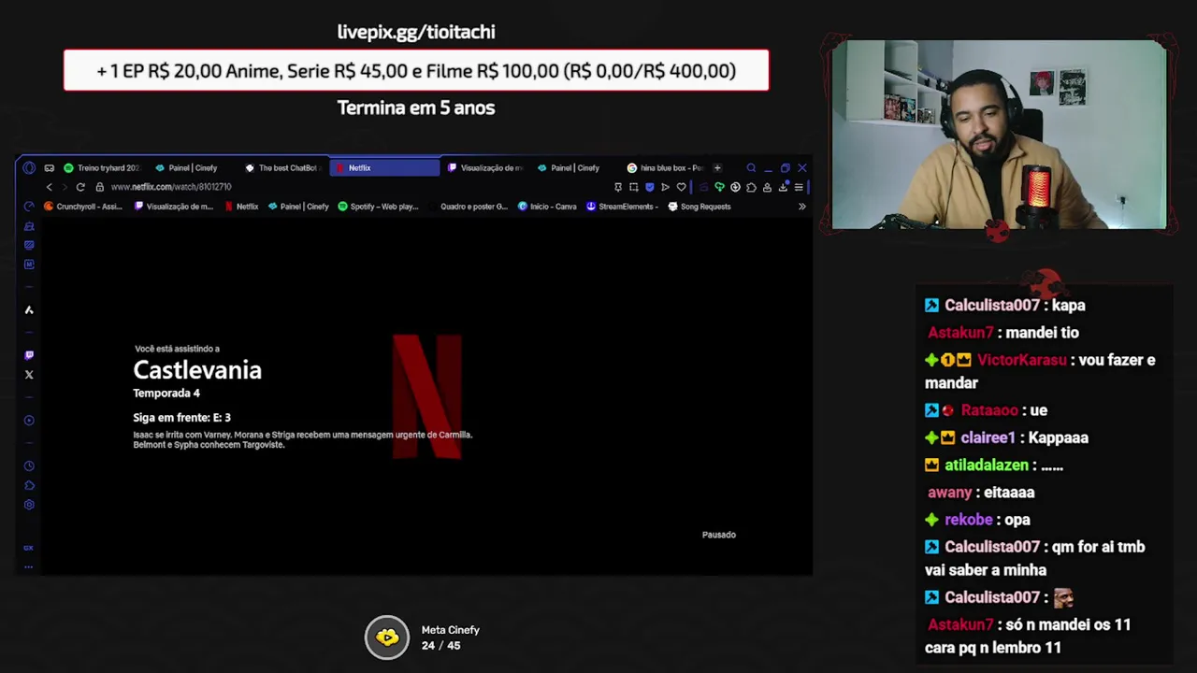Click the 'Meta Cinefy 24 / 45' counter
1197x673 pixels.
[x=450, y=637]
